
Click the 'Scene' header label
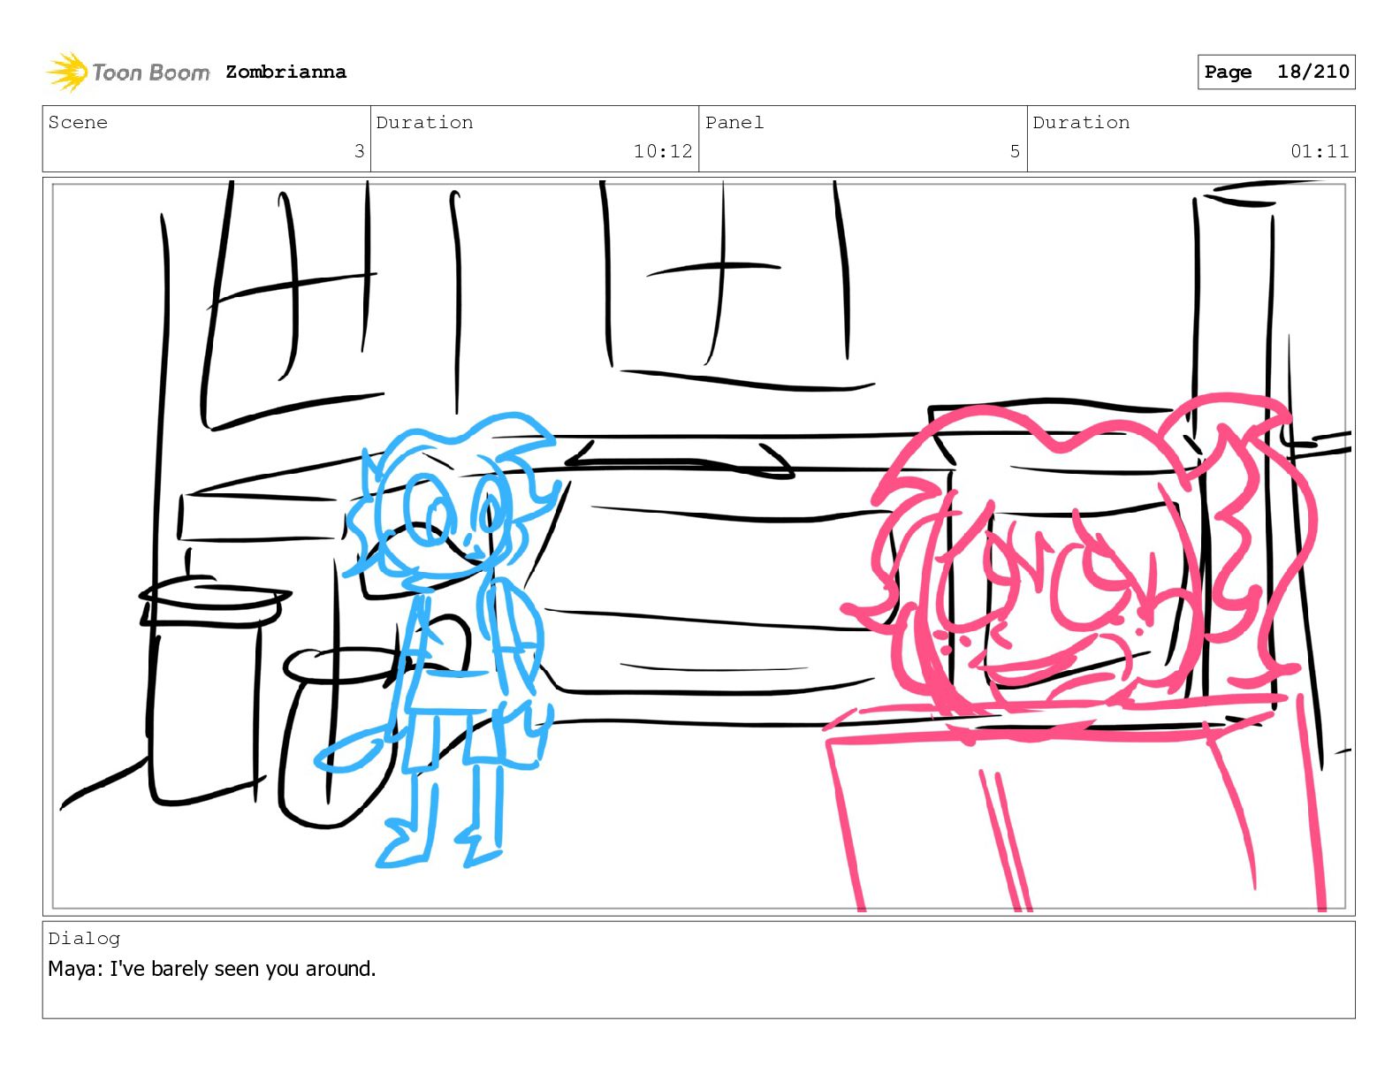coord(78,122)
